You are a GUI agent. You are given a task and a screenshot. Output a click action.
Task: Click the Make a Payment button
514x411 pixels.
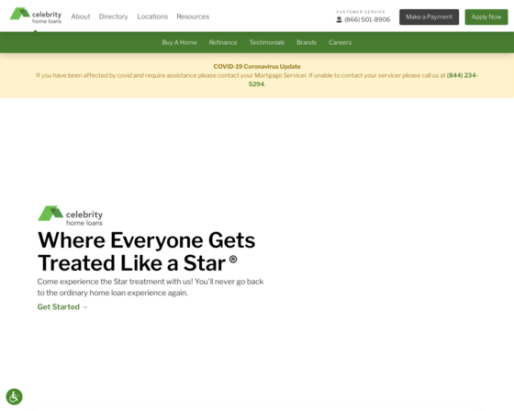coord(430,17)
